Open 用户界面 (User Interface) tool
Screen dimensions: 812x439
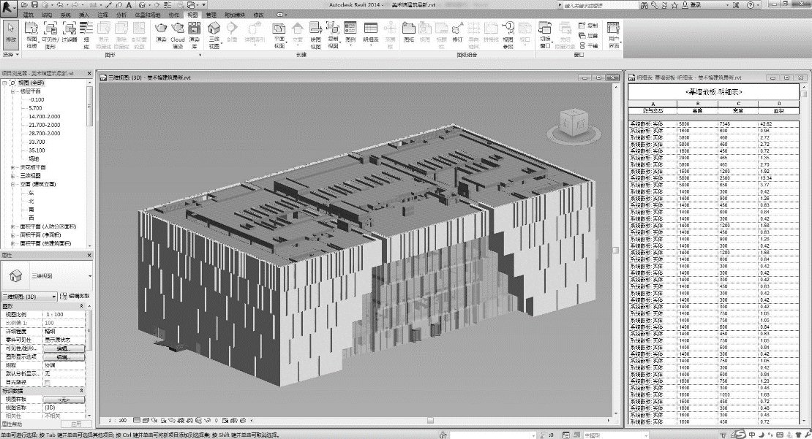click(x=614, y=34)
